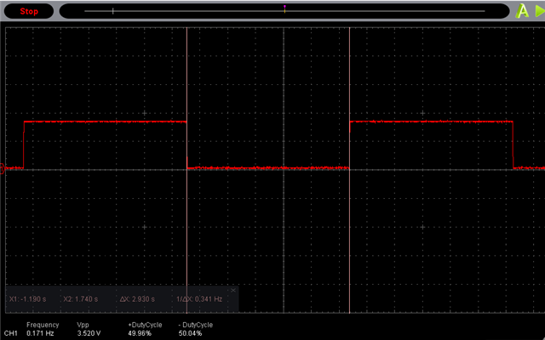The width and height of the screenshot is (545, 340).
Task: Click the X2: 1.740 s readout
Action: [x=81, y=299]
